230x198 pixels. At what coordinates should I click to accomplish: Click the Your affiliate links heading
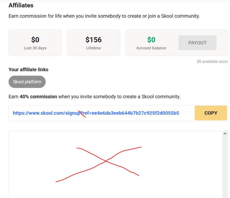[28, 69]
